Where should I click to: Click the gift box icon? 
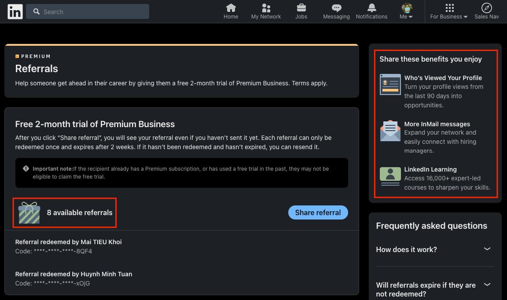click(x=29, y=213)
